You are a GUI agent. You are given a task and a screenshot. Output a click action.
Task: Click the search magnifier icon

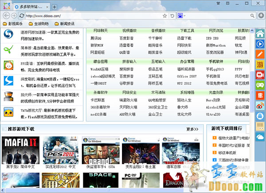tap(252, 16)
